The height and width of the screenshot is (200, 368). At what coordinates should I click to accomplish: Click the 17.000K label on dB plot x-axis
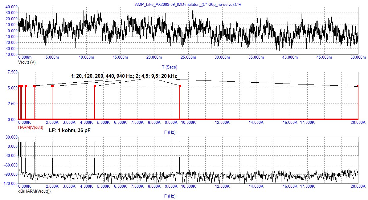(307, 186)
